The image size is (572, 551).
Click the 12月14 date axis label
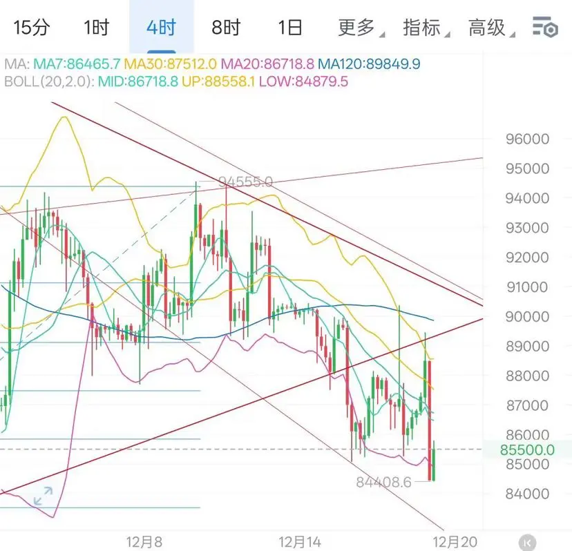tap(300, 542)
